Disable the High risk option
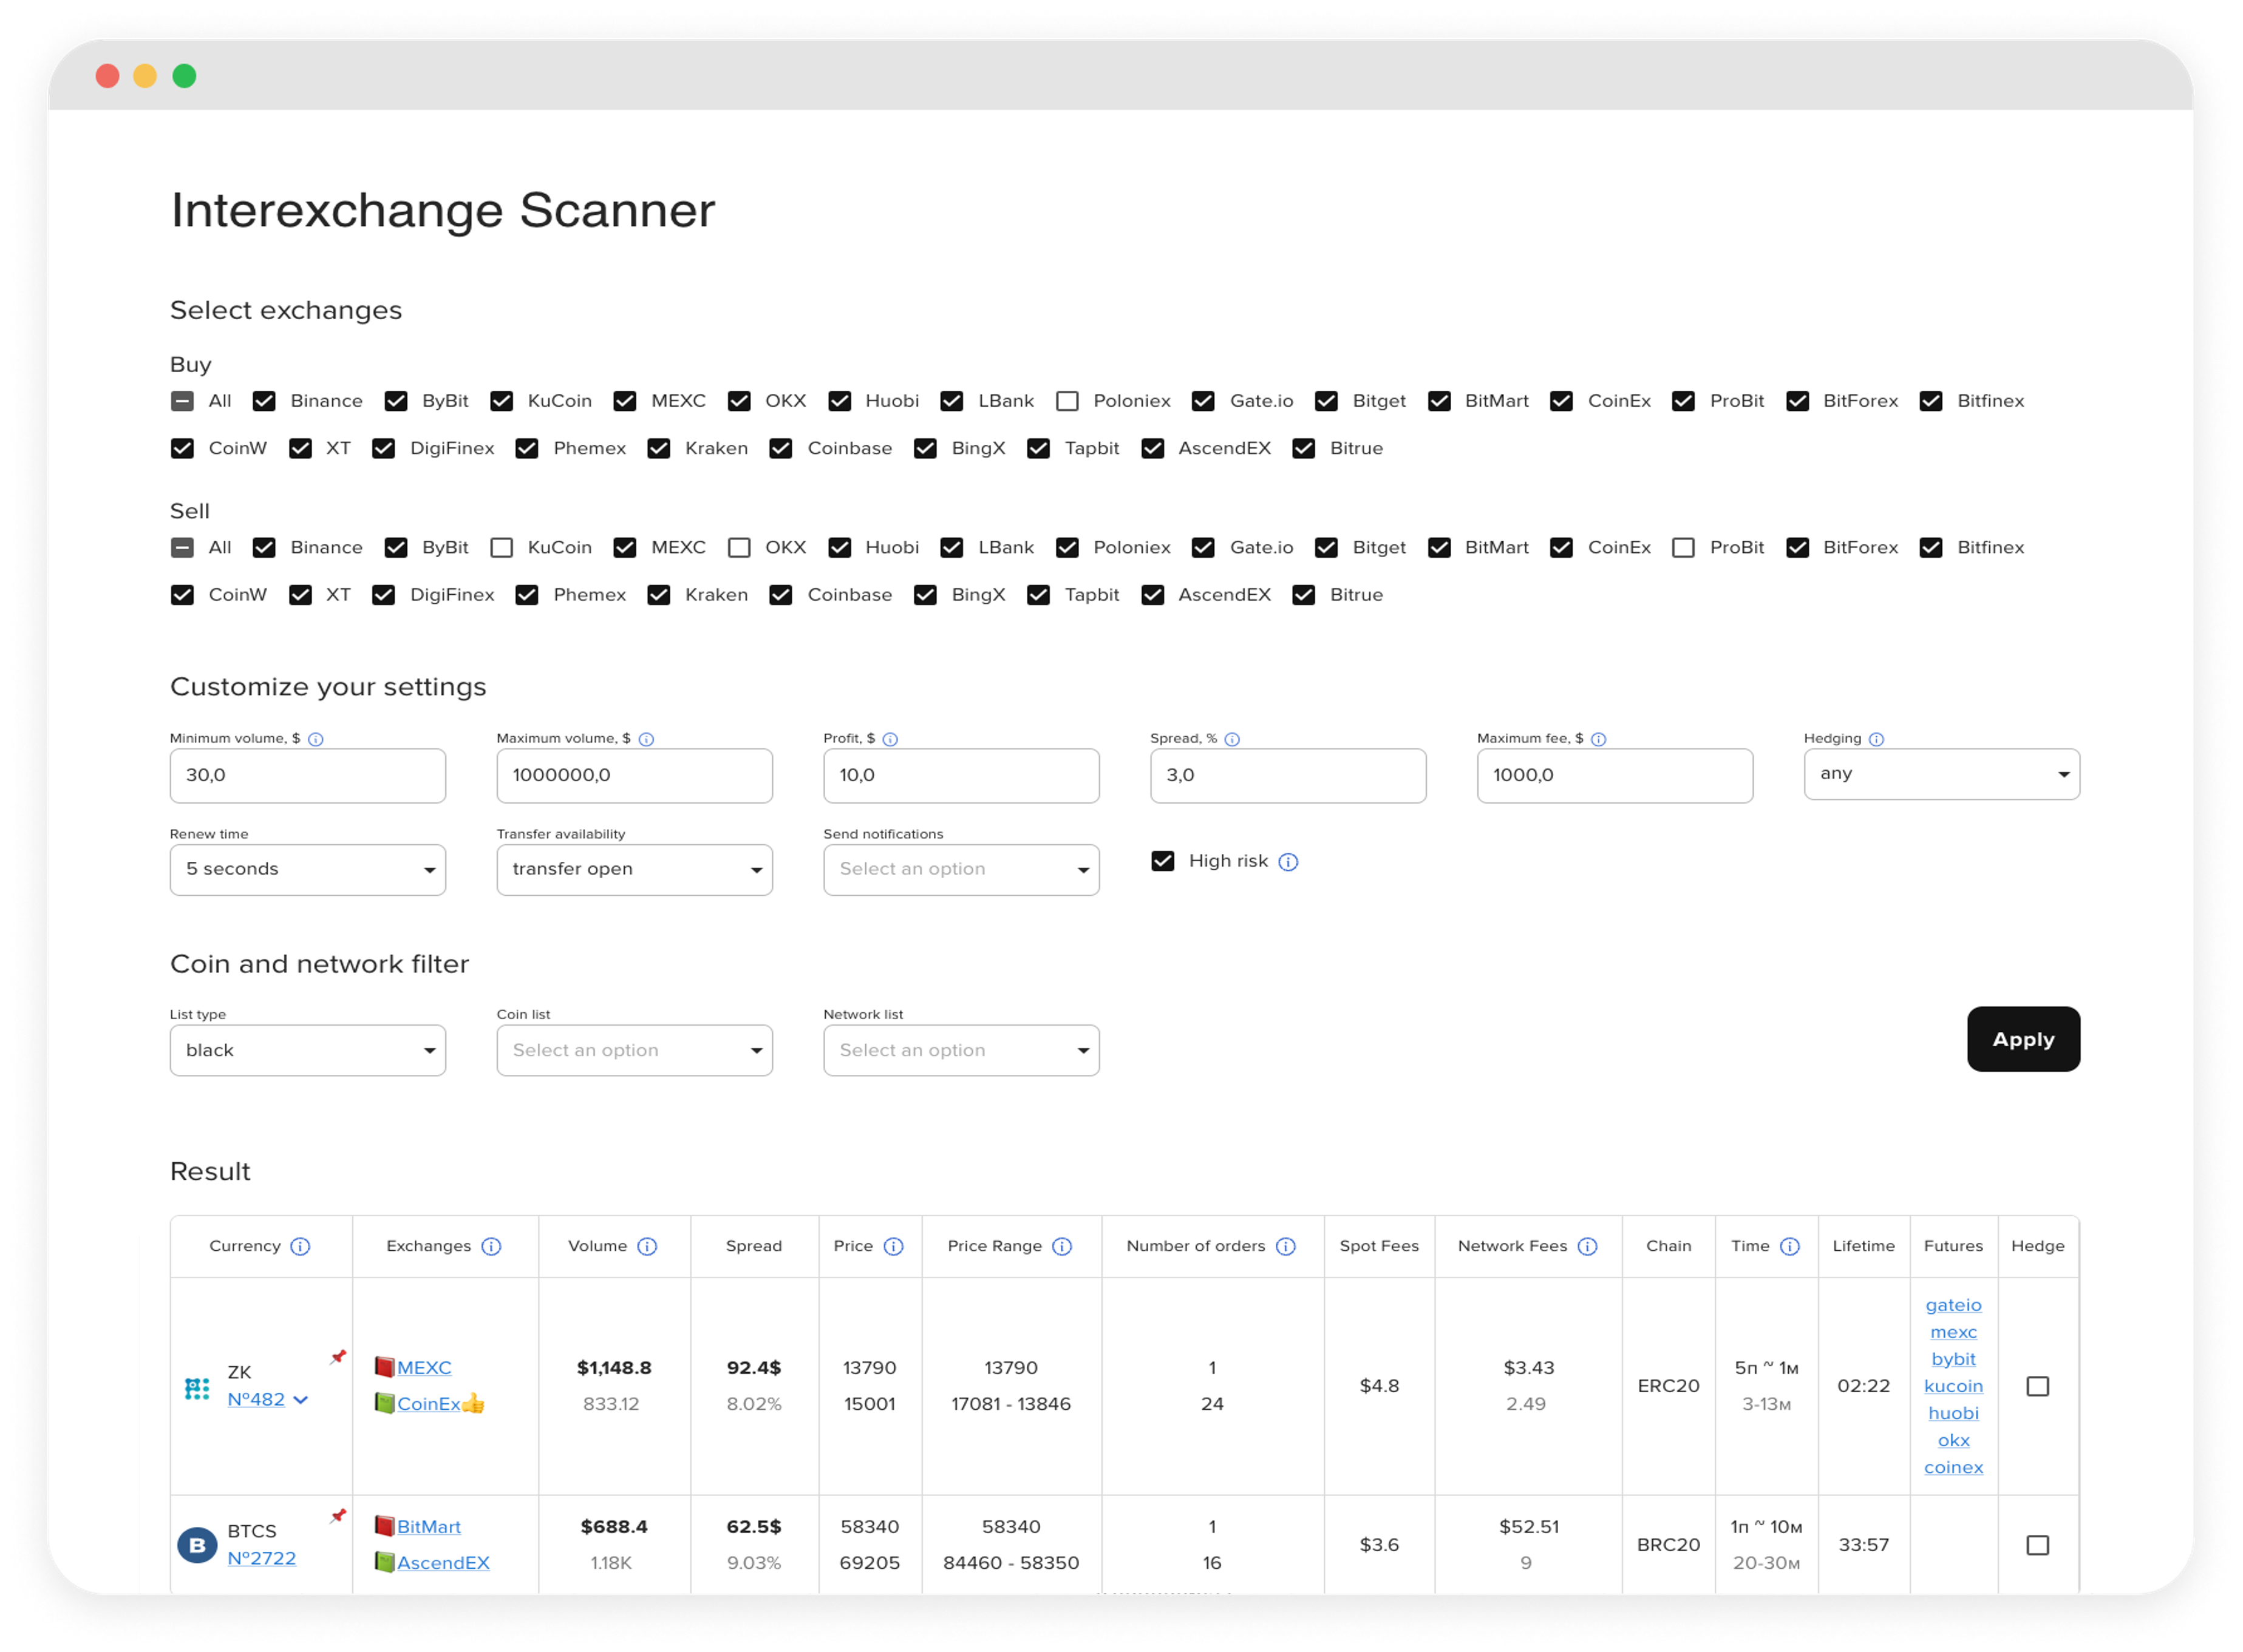This screenshot has height=1652, width=2243. (x=1163, y=860)
